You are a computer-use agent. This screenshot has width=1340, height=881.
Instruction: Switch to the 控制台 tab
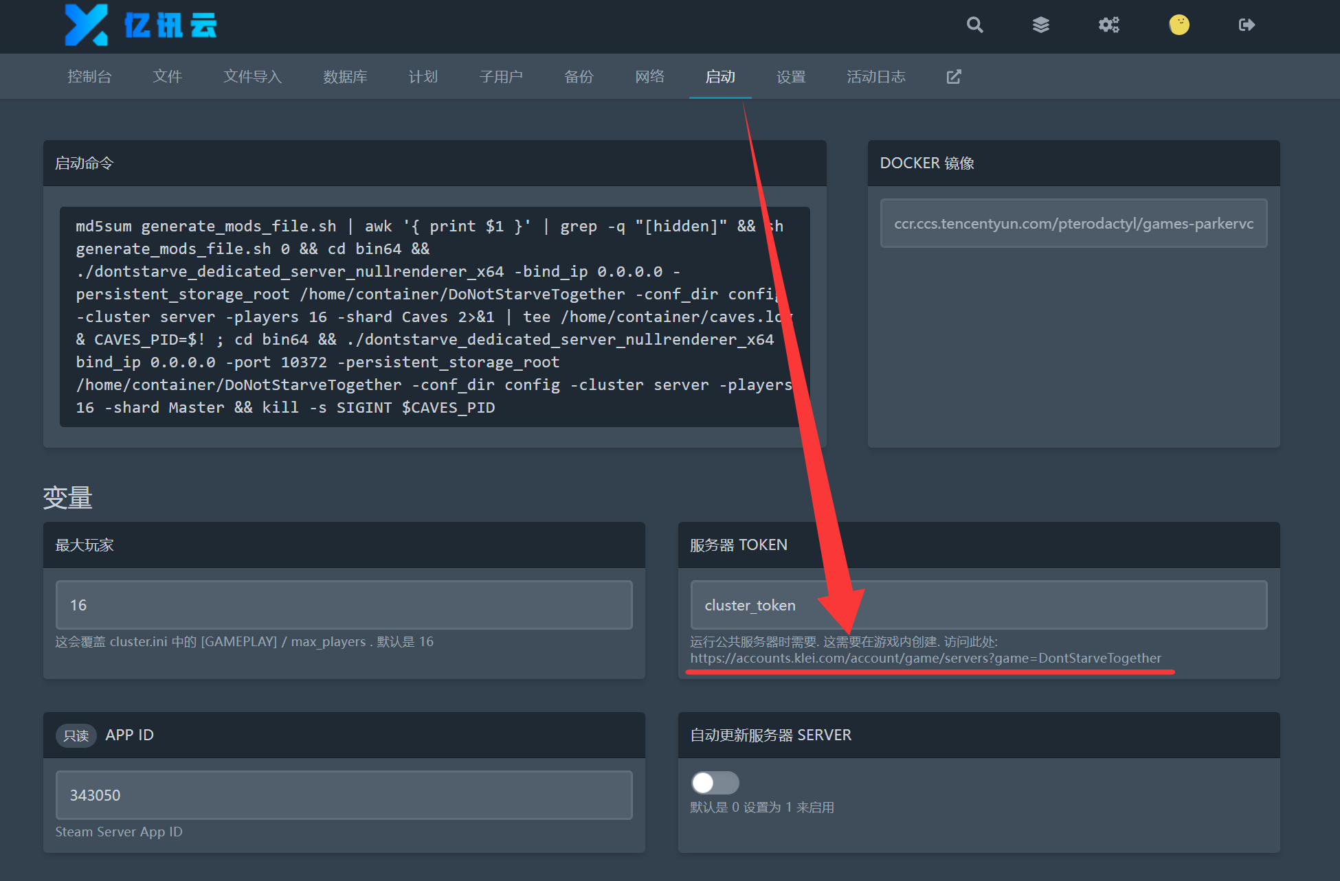point(89,76)
